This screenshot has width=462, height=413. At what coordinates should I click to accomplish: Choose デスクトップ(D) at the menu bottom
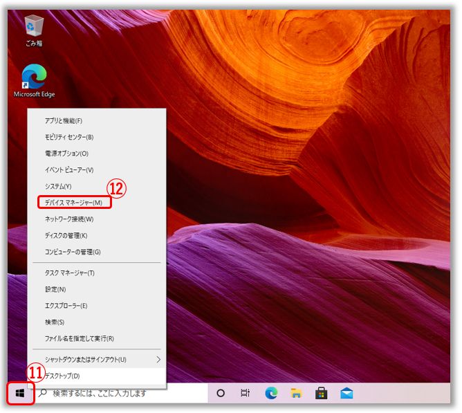click(97, 376)
